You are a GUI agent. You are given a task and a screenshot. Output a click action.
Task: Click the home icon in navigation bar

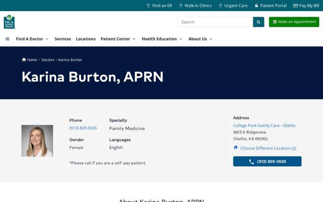8,39
